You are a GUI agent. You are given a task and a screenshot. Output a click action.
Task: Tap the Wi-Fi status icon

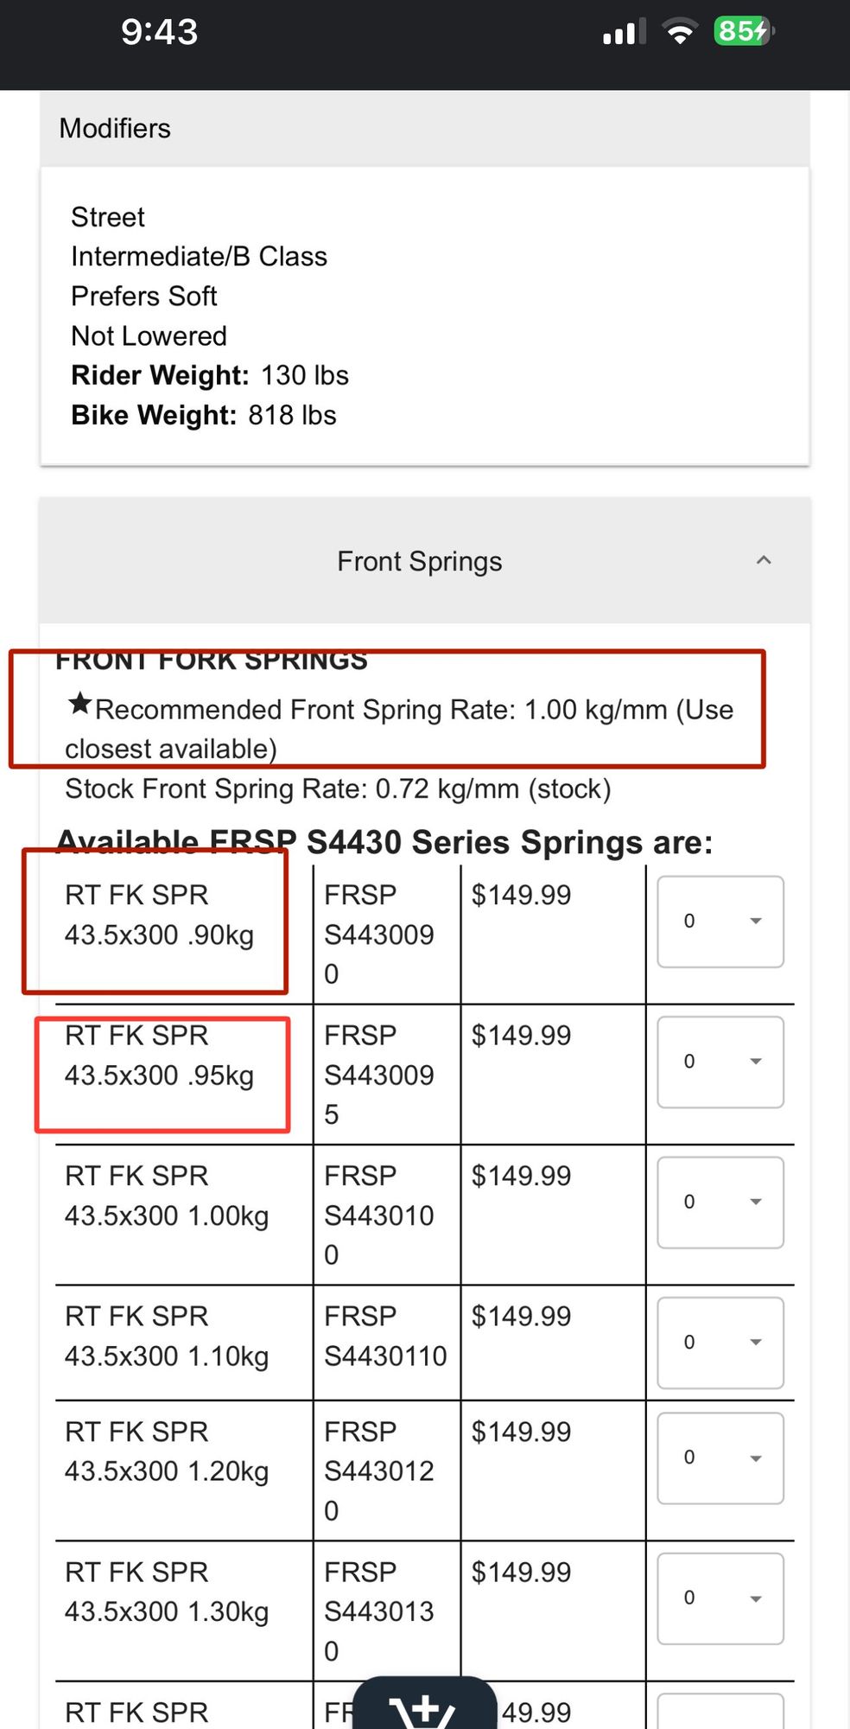[x=680, y=33]
